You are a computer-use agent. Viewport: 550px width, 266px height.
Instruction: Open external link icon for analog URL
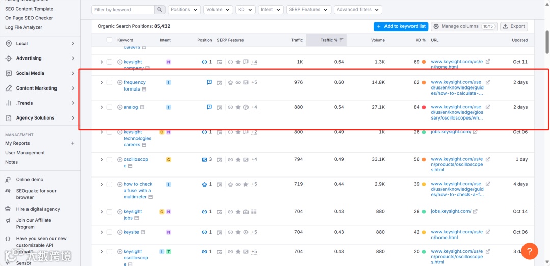pos(488,107)
